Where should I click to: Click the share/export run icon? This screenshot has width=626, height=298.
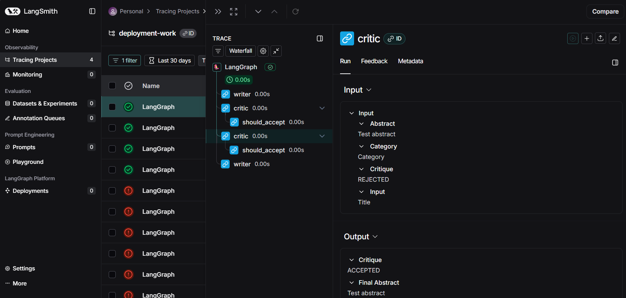600,38
